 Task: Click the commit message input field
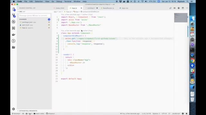[34, 16]
